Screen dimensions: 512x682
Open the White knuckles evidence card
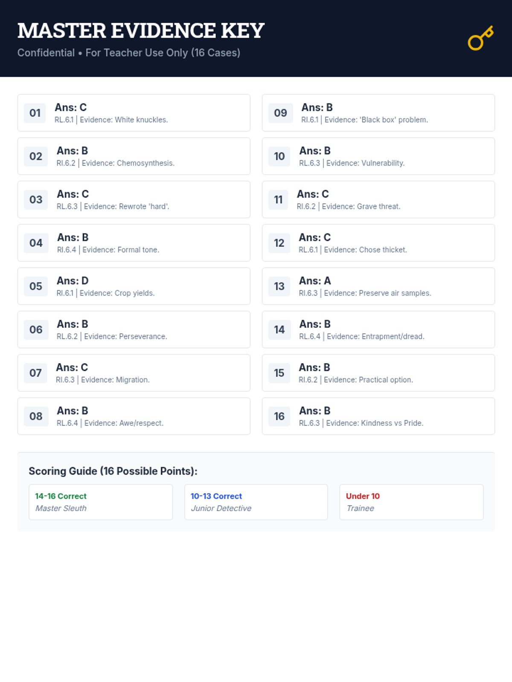(x=134, y=113)
